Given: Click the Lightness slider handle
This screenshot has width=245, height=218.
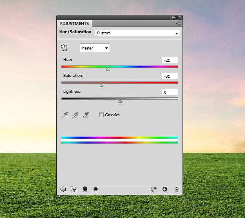Looking at the screenshot, I should coord(120,101).
